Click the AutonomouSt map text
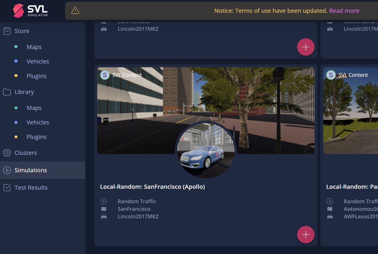The image size is (378, 254). click(361, 209)
